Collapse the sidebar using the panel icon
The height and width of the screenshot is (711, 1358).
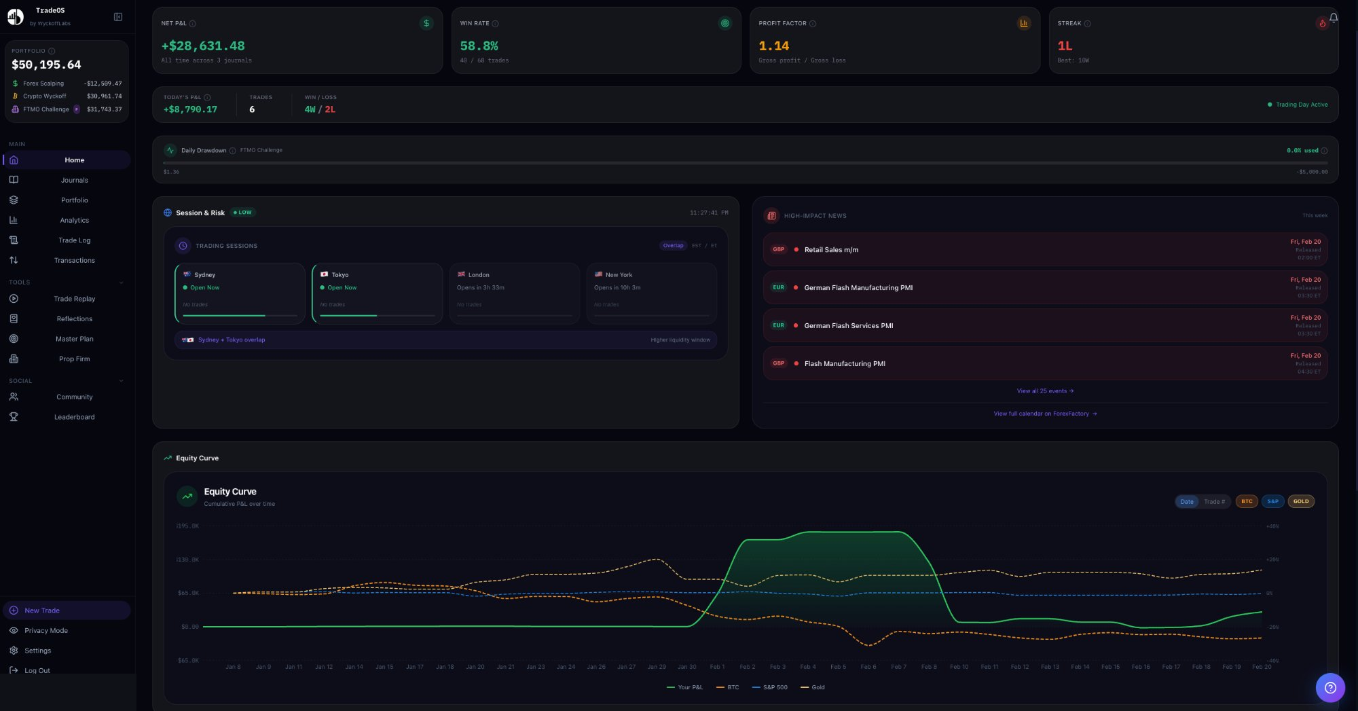click(x=117, y=17)
